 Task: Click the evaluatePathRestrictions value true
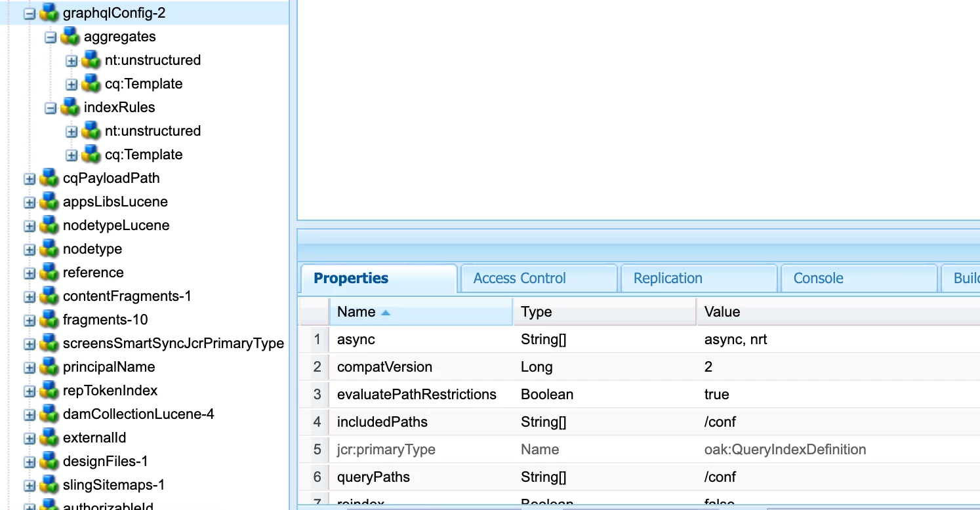[x=716, y=395]
